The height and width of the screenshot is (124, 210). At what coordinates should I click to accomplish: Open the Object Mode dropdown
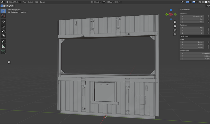(x=13, y=2)
